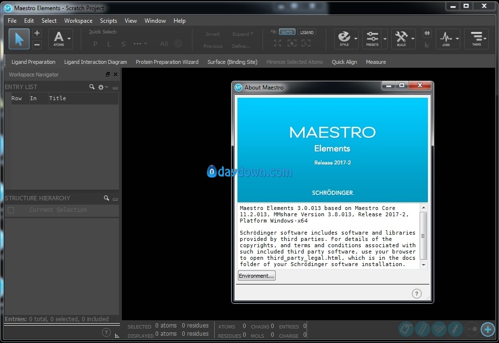The width and height of the screenshot is (499, 343).
Task: Close the Workspace Navigator panel
Action: (x=116, y=74)
